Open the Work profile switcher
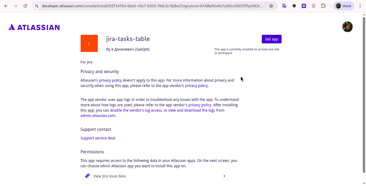366x186 pixels. [x=343, y=6]
